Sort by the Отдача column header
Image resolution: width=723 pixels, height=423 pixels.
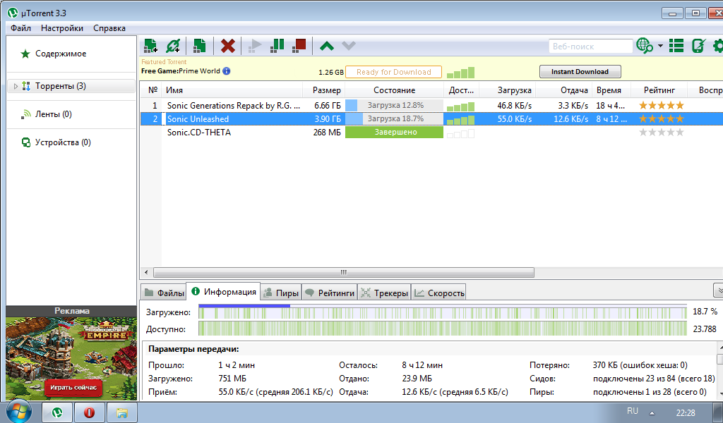point(564,90)
